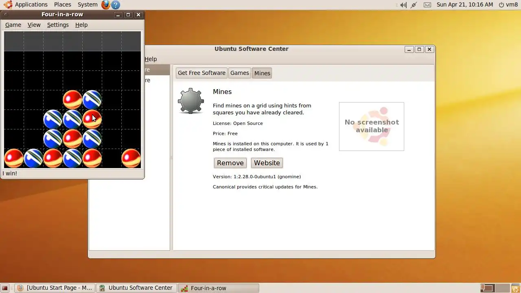521x293 pixels.
Task: Click the show desktop icon in bottom panel
Action: click(x=5, y=288)
